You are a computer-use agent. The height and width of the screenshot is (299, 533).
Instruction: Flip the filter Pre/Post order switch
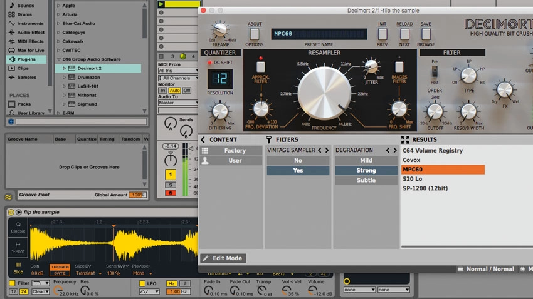435,71
